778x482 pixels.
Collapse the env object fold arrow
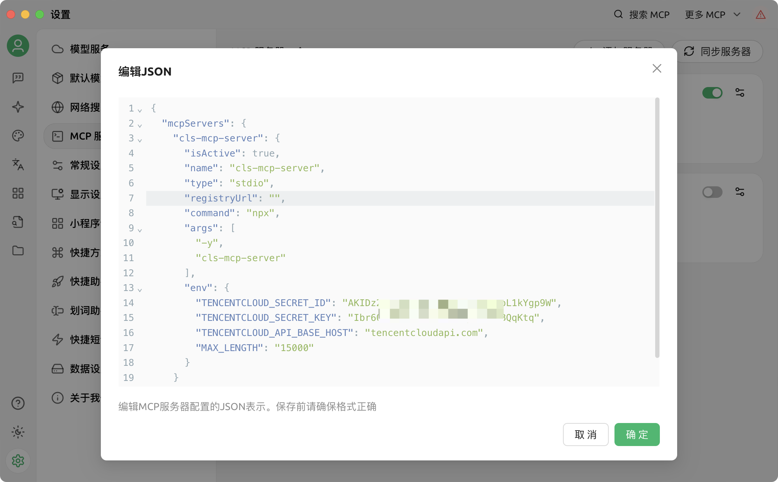pyautogui.click(x=140, y=290)
